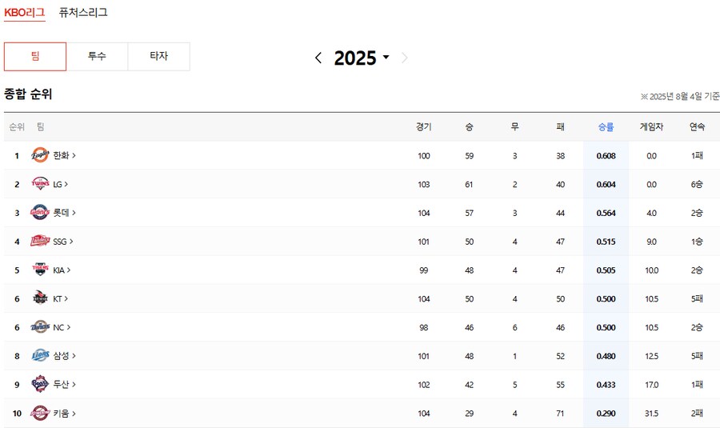Select the 타자 category tab
Screen dimensions: 720x428
159,57
